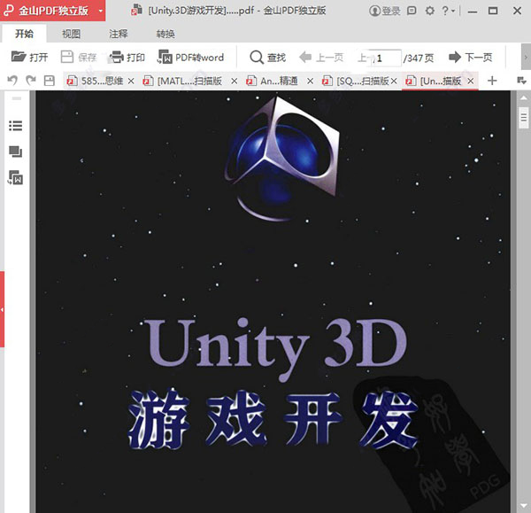
Task: Switch to the 注释 ribbon tab
Action: [119, 34]
